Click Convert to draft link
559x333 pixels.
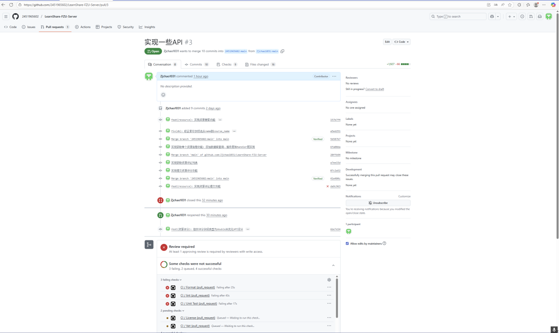[x=375, y=89]
